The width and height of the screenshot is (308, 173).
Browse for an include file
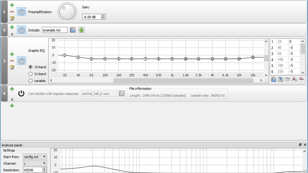tap(73, 30)
